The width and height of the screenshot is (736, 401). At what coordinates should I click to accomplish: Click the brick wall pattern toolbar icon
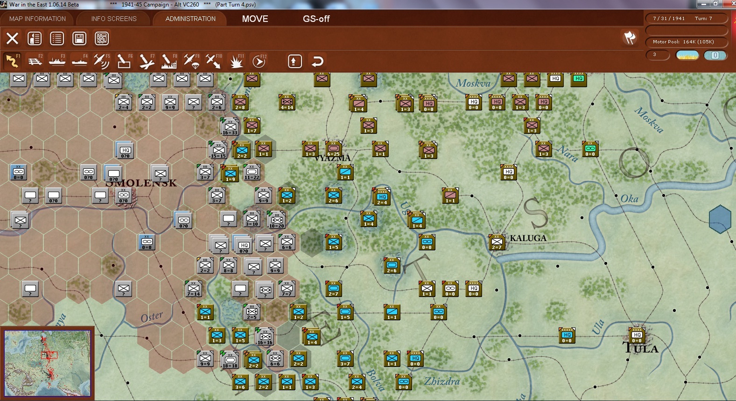pos(102,38)
